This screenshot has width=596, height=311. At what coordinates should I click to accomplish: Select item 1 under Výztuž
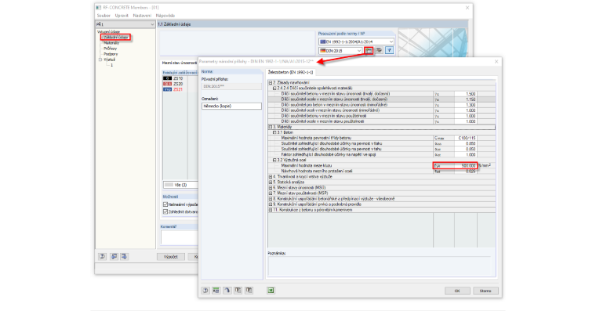coord(111,65)
